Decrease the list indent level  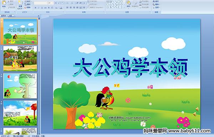point(77,3)
